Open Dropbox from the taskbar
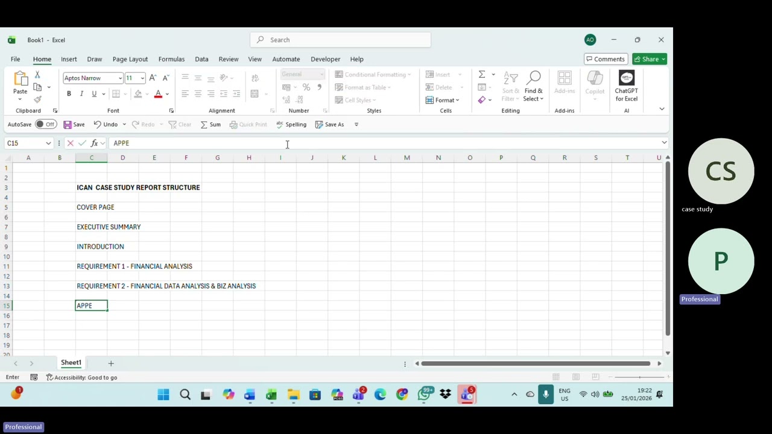Viewport: 772px width, 434px height. [445, 395]
